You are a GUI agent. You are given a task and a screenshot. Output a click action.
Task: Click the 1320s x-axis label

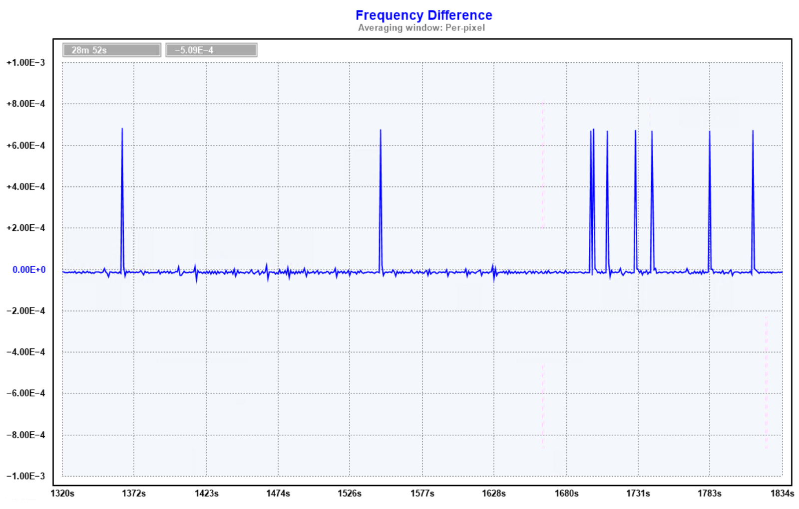[x=62, y=493]
